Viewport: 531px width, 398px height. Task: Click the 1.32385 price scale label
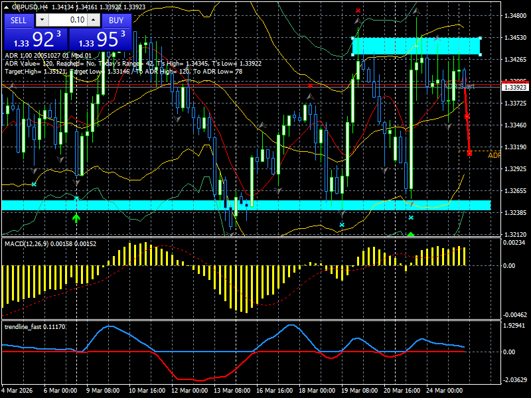pos(516,212)
